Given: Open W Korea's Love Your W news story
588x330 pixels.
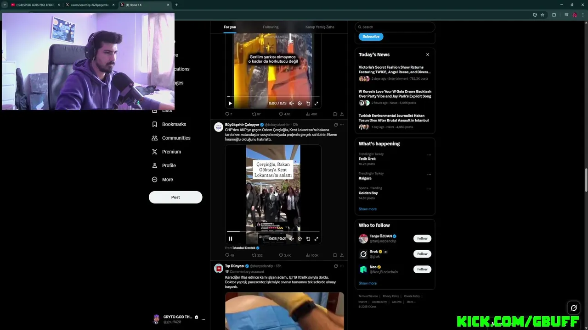Looking at the screenshot, I should tap(395, 94).
